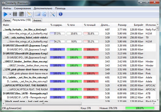
Task: Click the horizontal scrollbar left arrow
Action: 3,104
